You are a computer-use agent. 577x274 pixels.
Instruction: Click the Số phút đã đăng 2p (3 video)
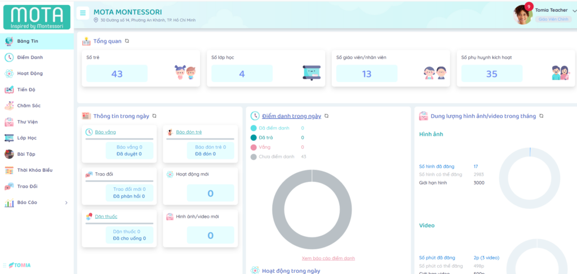pos(486,258)
